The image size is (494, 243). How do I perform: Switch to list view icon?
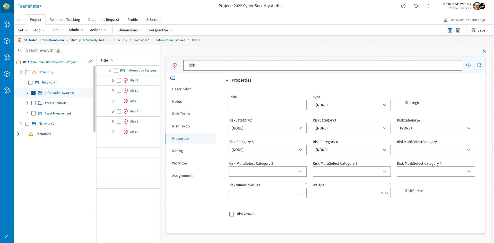458,30
